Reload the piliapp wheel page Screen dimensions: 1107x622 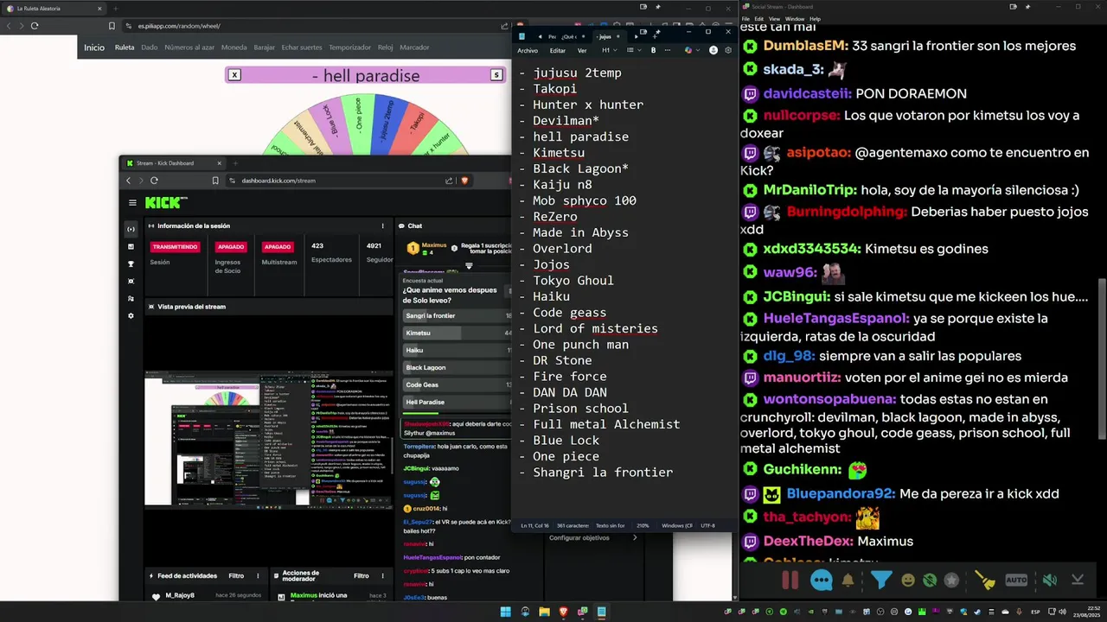(x=35, y=26)
